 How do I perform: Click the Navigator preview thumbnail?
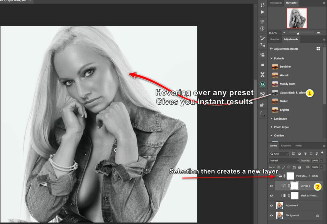tap(297, 18)
